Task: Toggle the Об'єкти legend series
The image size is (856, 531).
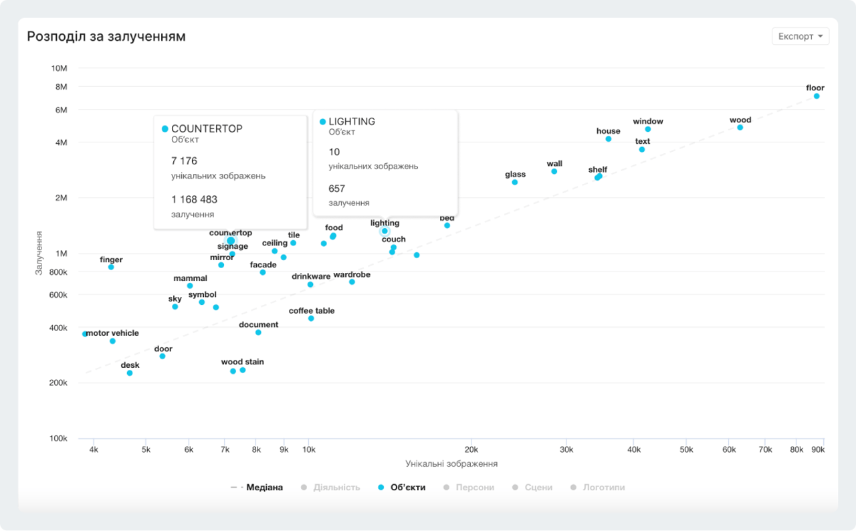Action: (401, 488)
